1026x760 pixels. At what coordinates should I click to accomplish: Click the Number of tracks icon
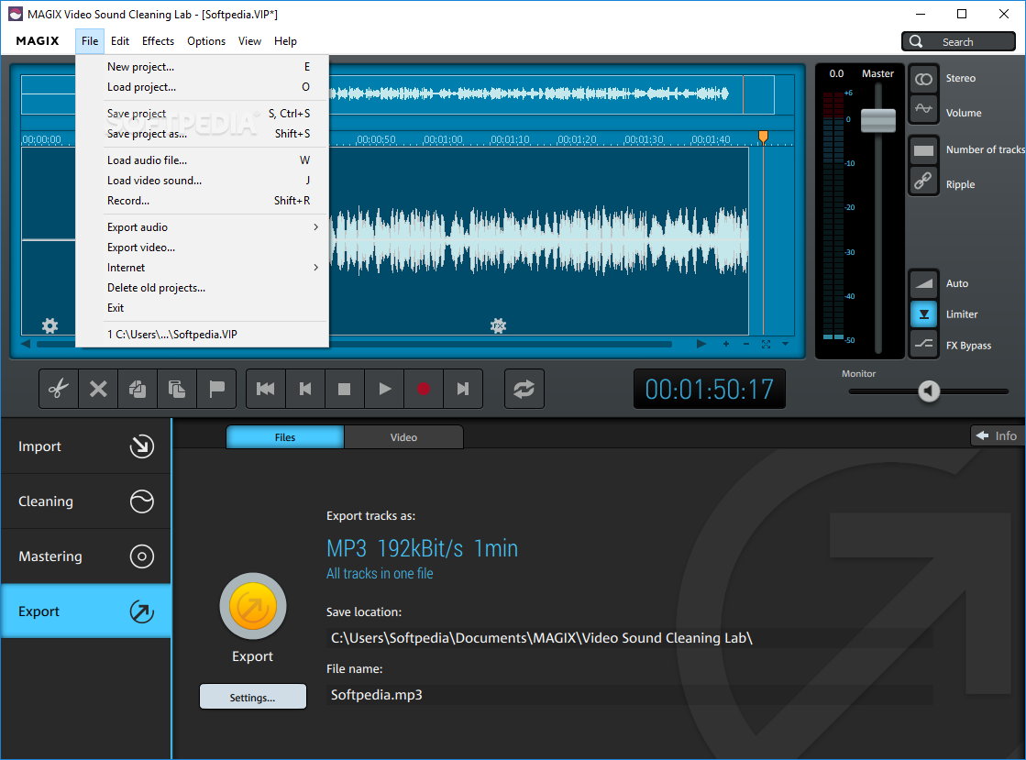pos(923,150)
